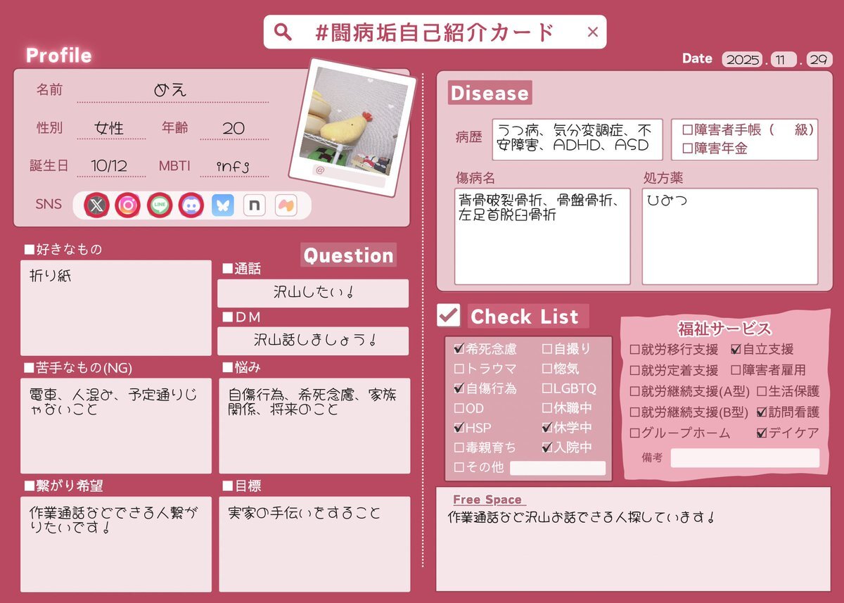
Task: Click the orange-pink gradient SNS icon
Action: [x=286, y=205]
